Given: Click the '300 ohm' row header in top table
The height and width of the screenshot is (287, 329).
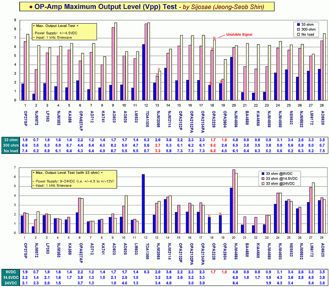Looking at the screenshot, I should [x=10, y=145].
